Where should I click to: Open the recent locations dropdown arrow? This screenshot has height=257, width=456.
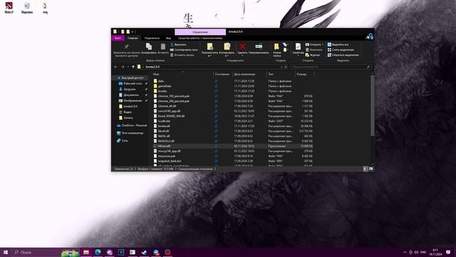pos(128,66)
